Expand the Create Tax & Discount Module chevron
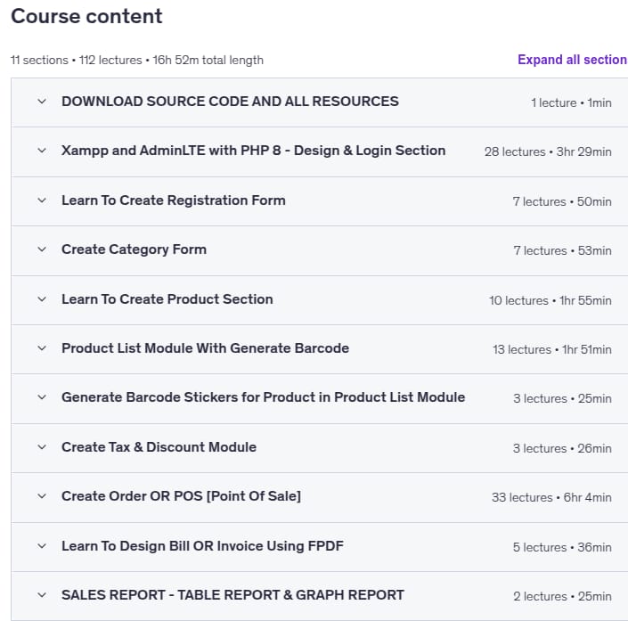Image resolution: width=628 pixels, height=621 pixels. (x=42, y=447)
